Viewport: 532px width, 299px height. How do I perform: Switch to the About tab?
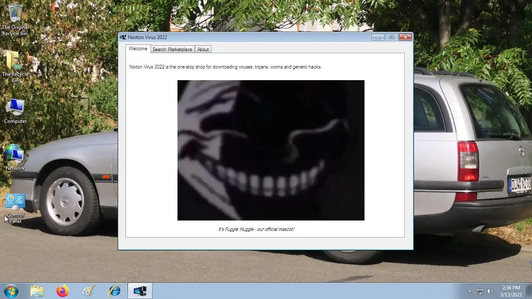point(203,49)
